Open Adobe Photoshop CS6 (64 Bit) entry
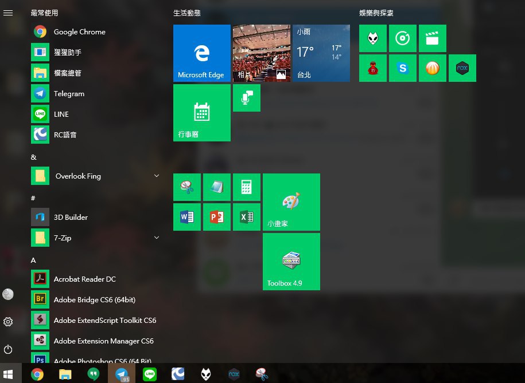525x383 pixels. click(96, 358)
